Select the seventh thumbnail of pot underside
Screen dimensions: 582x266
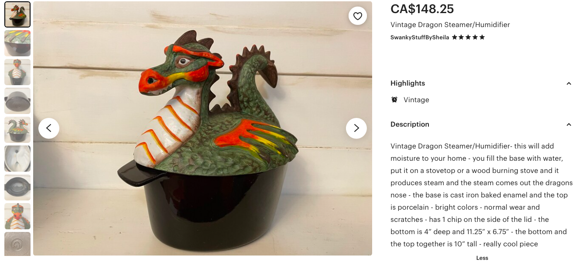[x=17, y=187]
